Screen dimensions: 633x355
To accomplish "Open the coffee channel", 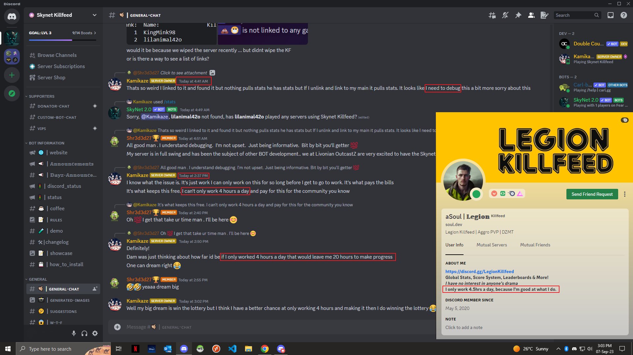I will pyautogui.click(x=63, y=209).
